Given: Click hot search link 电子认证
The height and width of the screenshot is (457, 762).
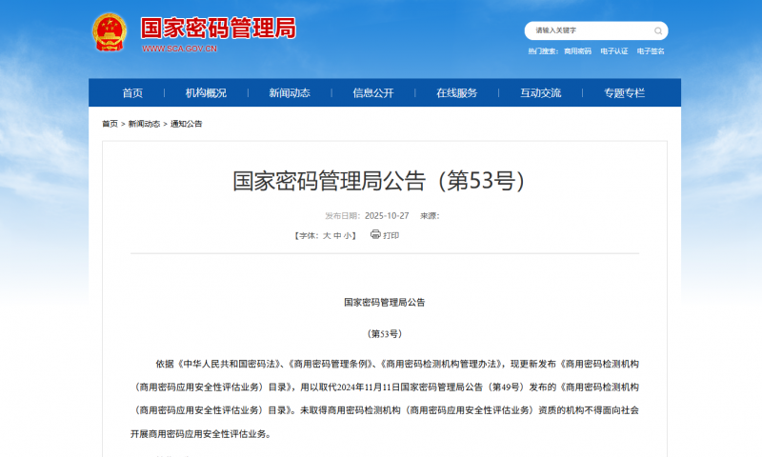Looking at the screenshot, I should point(614,51).
